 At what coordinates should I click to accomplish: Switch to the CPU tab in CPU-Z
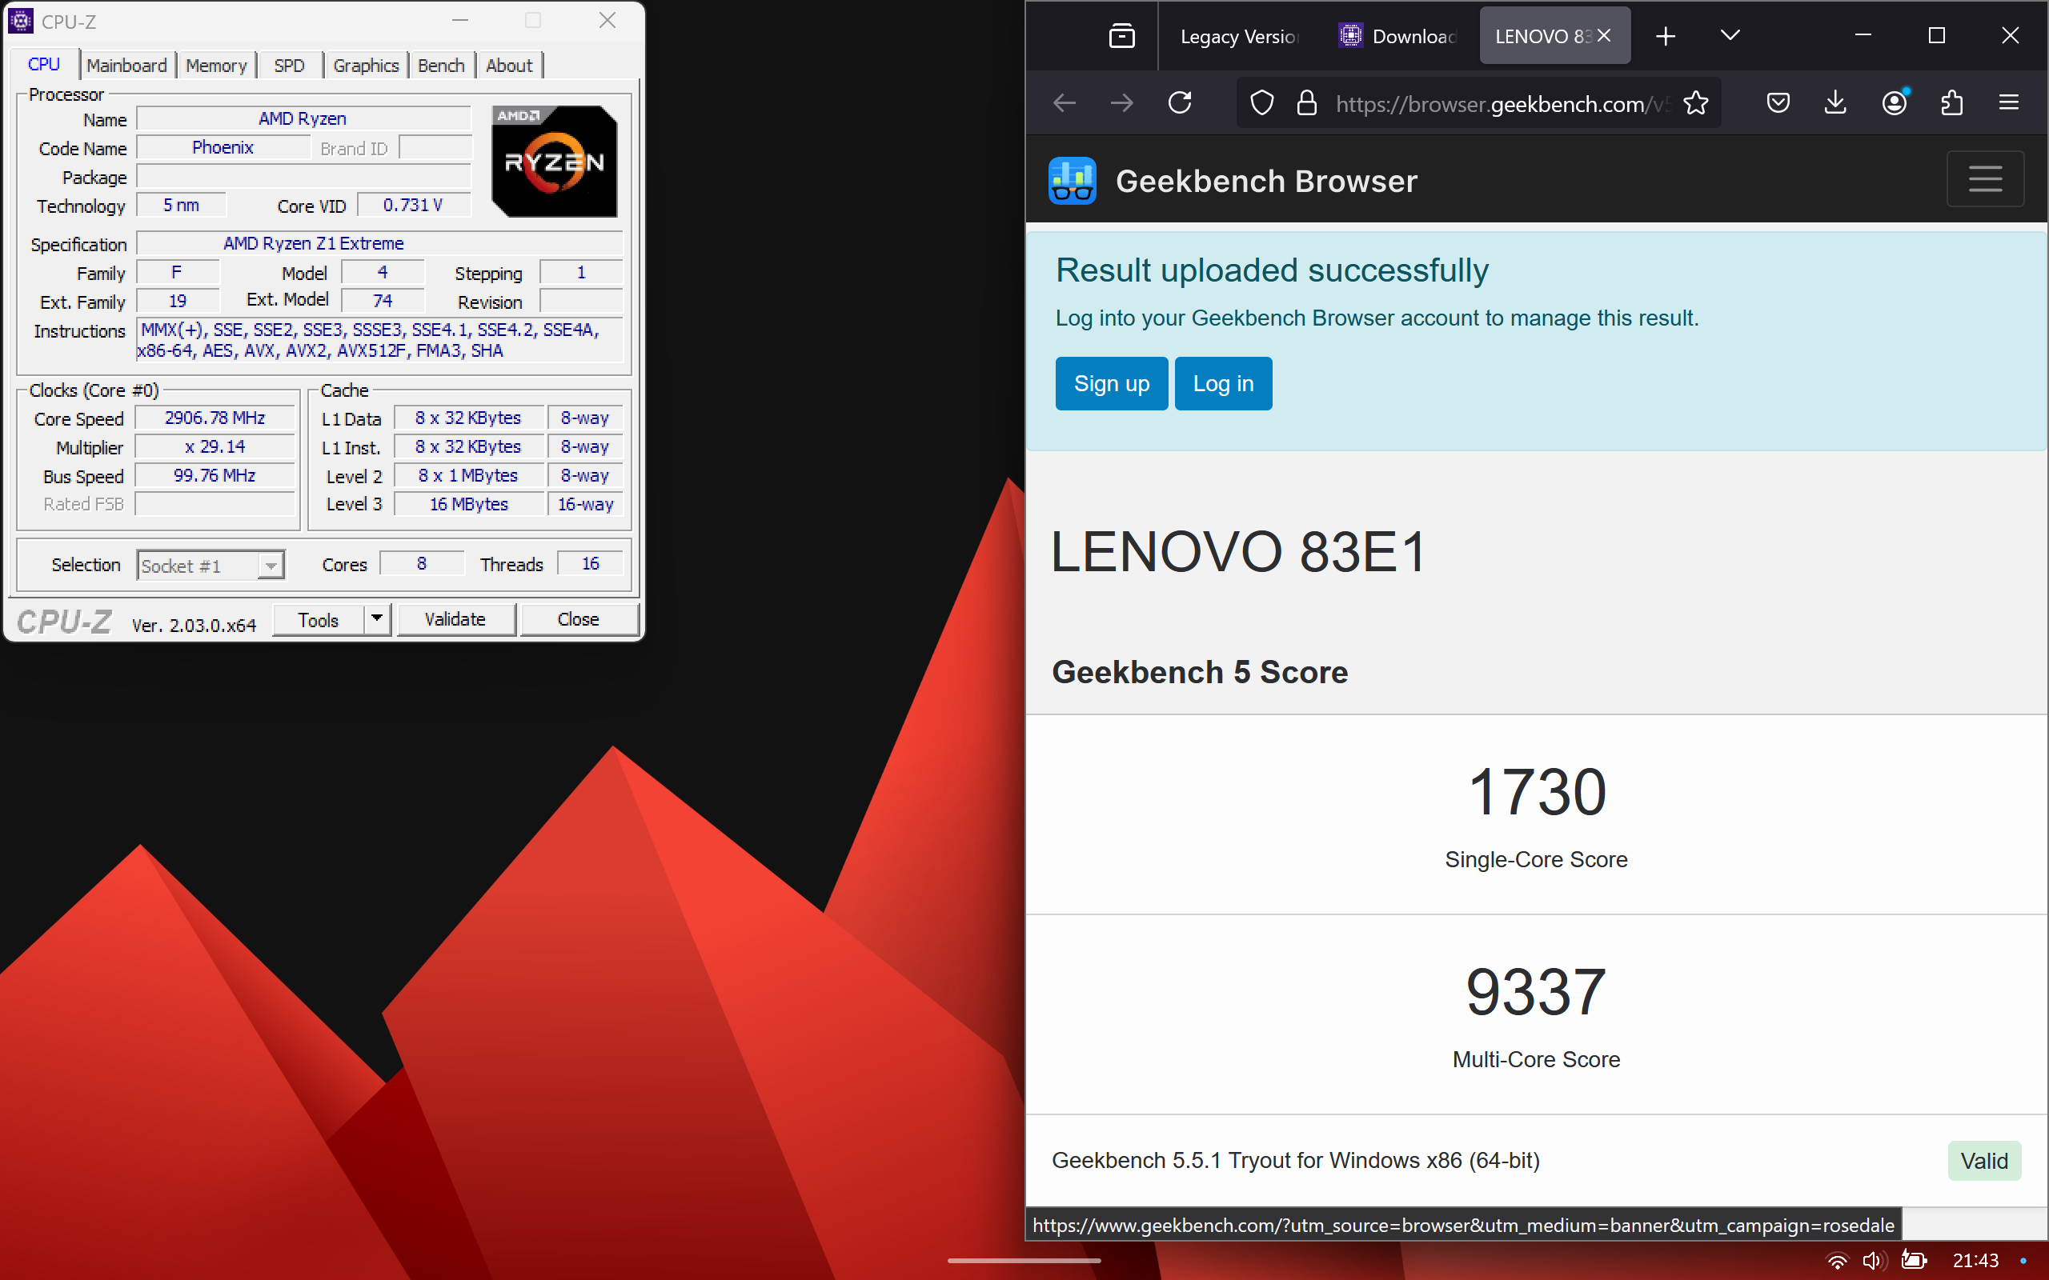click(44, 64)
